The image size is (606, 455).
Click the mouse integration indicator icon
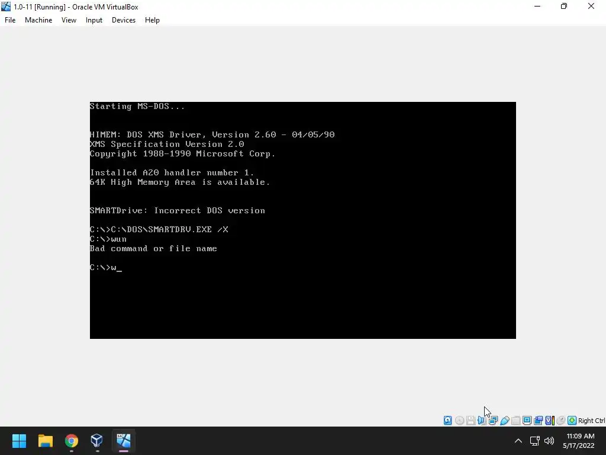[x=561, y=420]
